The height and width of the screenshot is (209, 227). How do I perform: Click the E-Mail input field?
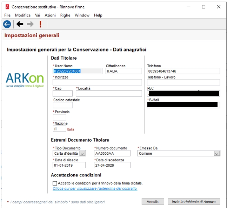(183, 105)
